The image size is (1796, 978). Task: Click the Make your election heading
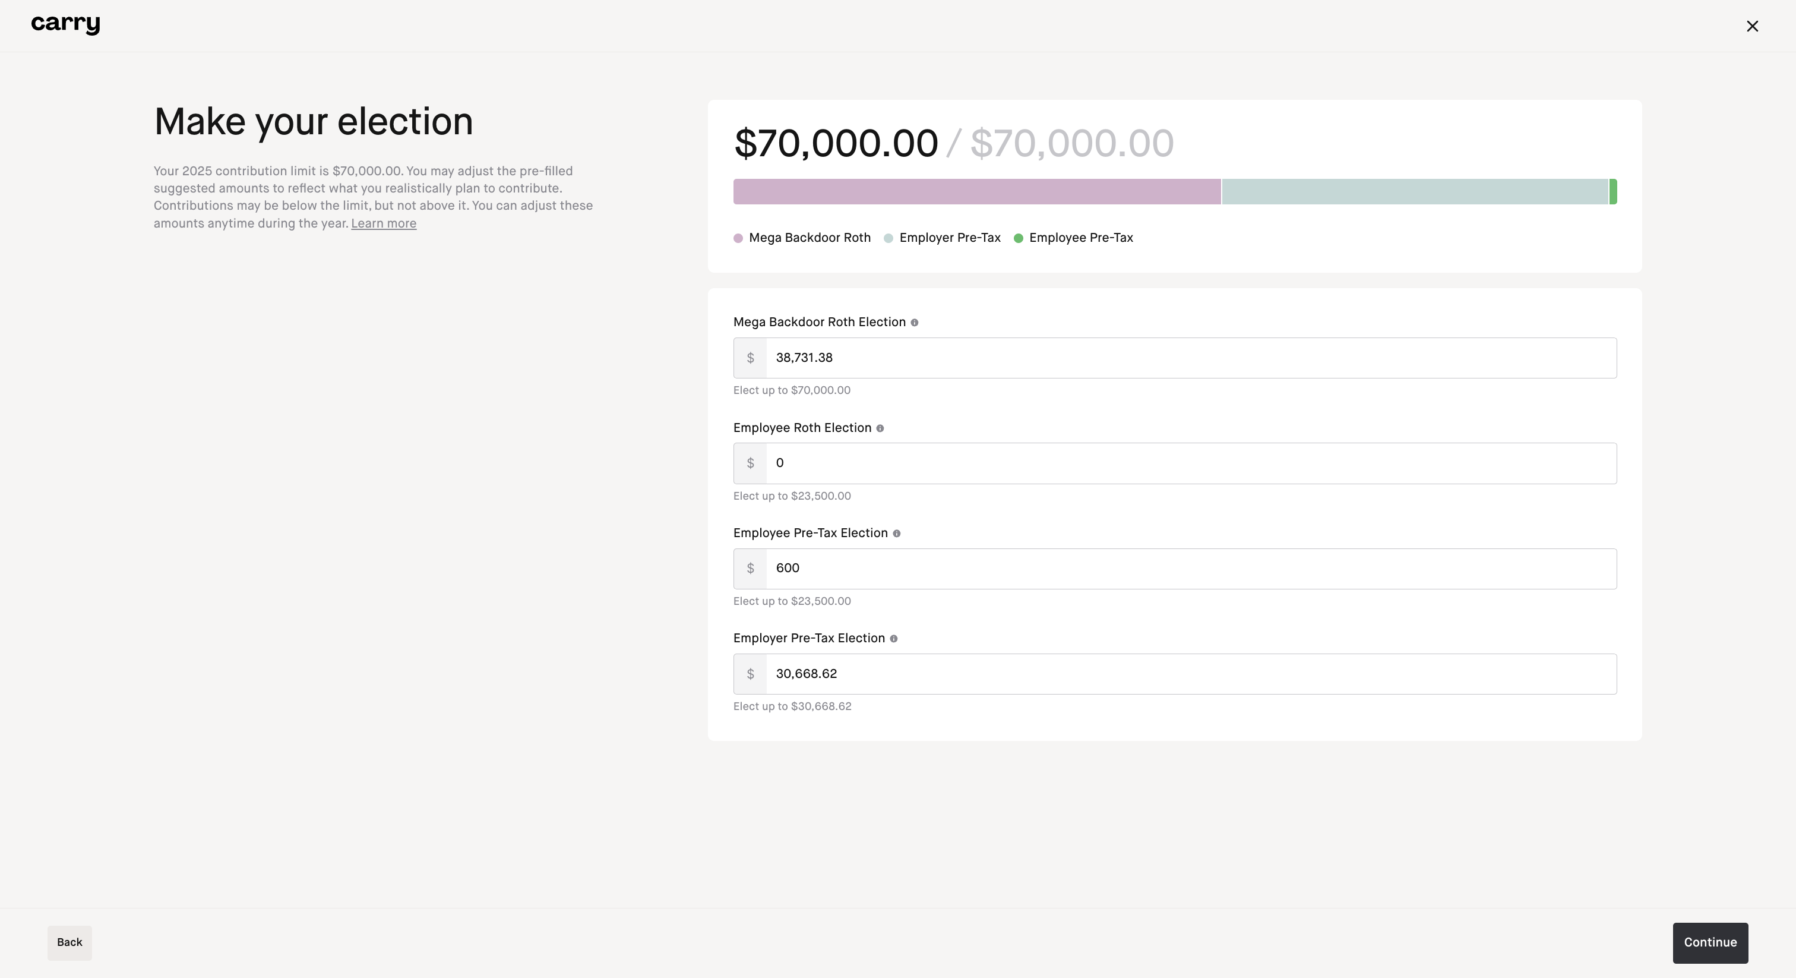[x=314, y=122]
